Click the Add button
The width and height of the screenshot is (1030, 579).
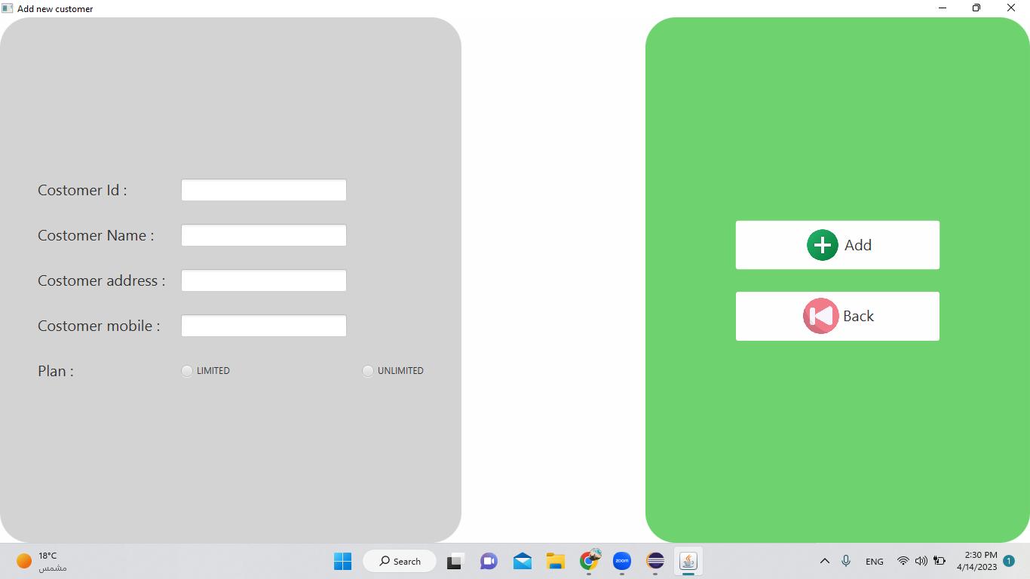(837, 245)
